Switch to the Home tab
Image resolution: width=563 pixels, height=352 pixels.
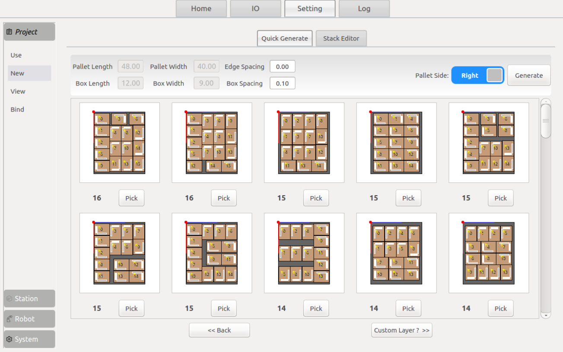(x=201, y=9)
